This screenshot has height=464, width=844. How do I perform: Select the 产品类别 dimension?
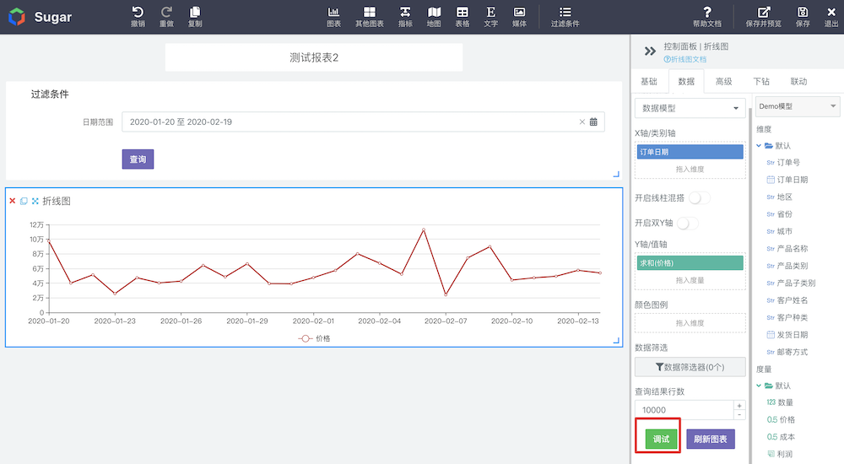point(793,266)
